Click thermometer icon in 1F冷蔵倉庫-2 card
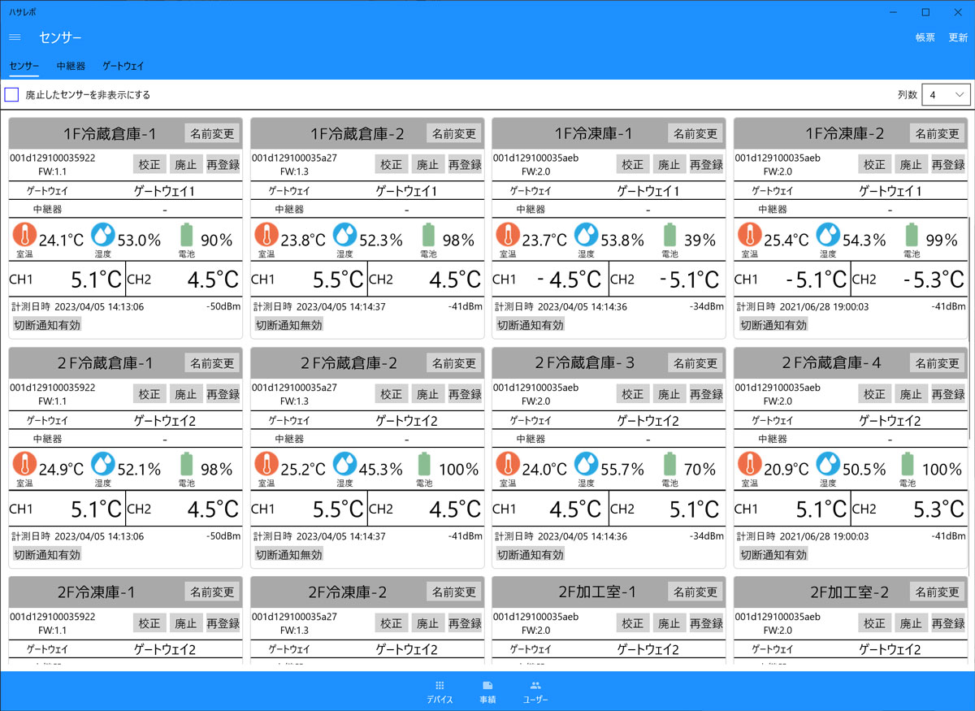The width and height of the screenshot is (975, 711). (x=266, y=236)
